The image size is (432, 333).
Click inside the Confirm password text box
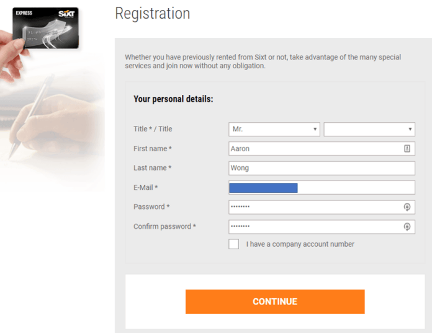[313, 227]
